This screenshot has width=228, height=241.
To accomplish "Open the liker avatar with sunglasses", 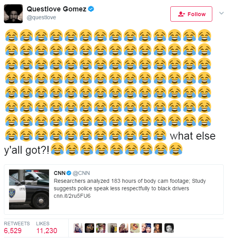I will tap(135, 228).
